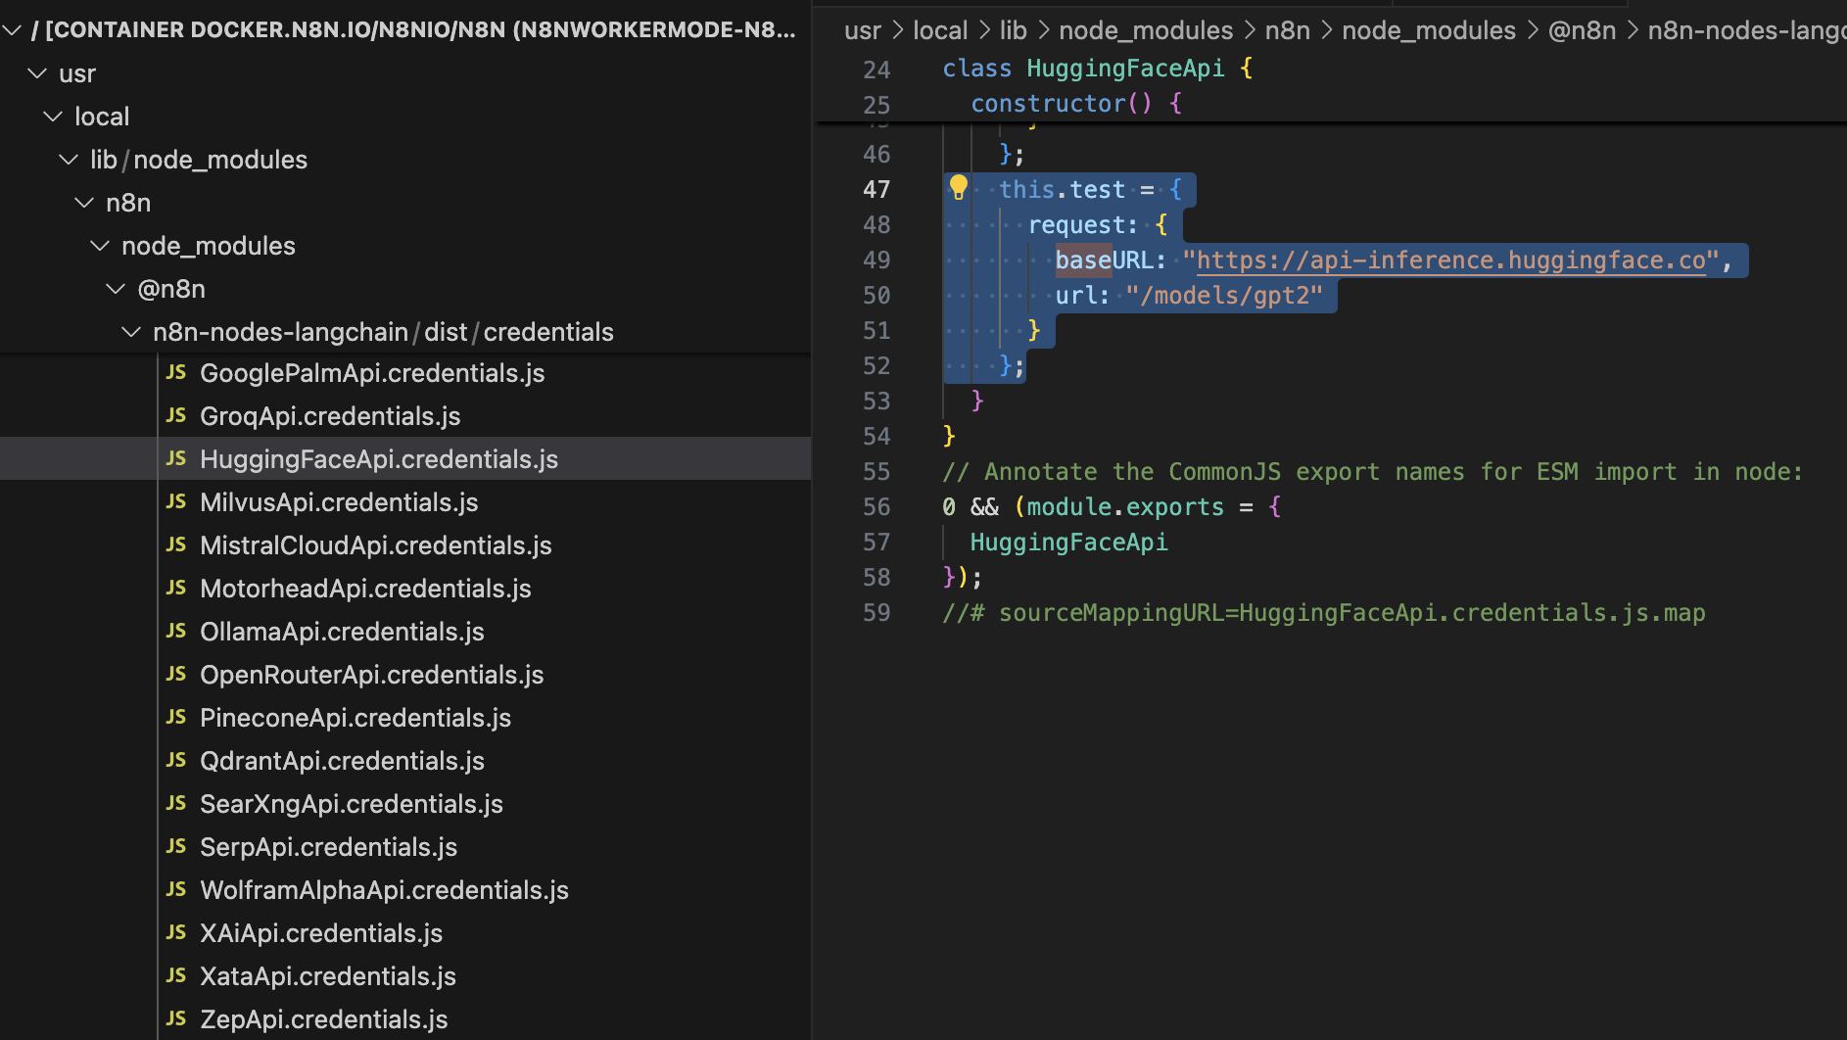The image size is (1847, 1040).
Task: Click line number 59 in gutter
Action: [876, 612]
